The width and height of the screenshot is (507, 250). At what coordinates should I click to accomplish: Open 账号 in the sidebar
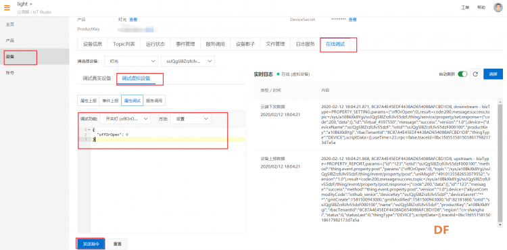coord(34,73)
